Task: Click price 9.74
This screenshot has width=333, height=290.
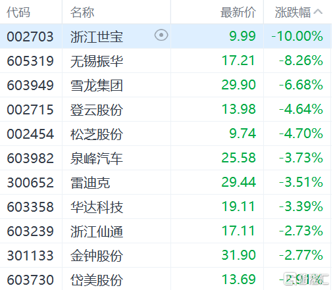Action: 242,133
